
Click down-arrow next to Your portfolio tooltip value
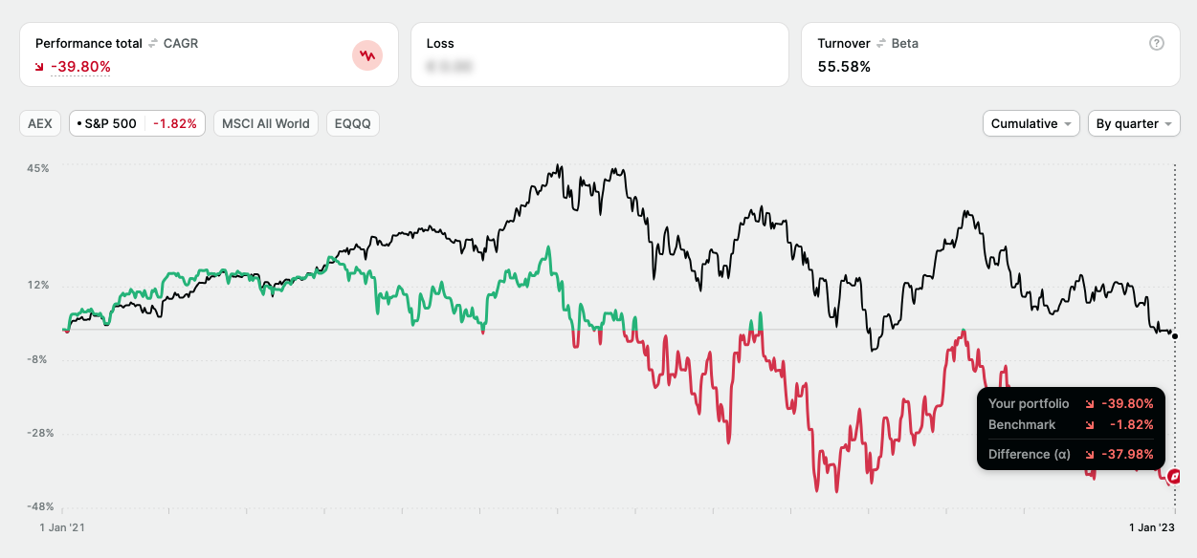pos(1089,404)
